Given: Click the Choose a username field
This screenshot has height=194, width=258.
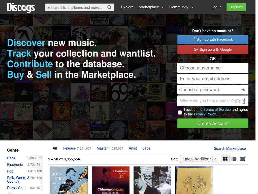Looking at the screenshot, I should click(x=213, y=68).
